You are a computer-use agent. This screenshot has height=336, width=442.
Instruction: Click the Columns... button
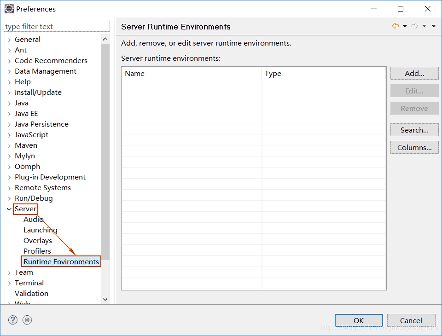414,147
